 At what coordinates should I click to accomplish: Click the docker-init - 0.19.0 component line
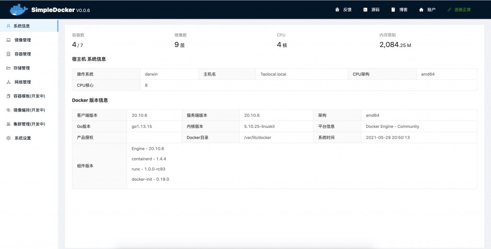[150, 179]
